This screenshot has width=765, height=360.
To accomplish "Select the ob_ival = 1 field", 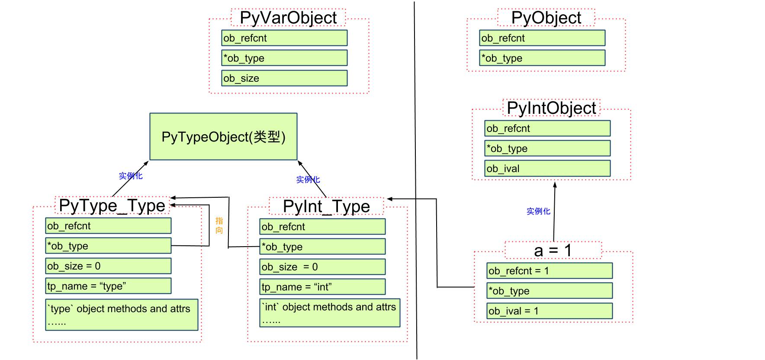I will (x=550, y=311).
